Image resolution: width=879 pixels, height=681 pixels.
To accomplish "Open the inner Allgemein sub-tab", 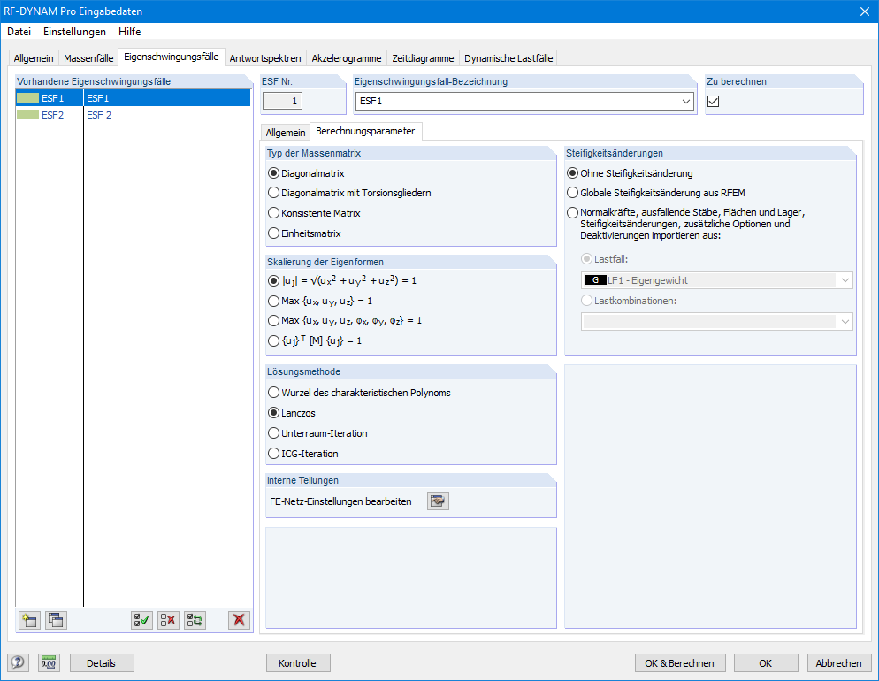I will [286, 133].
